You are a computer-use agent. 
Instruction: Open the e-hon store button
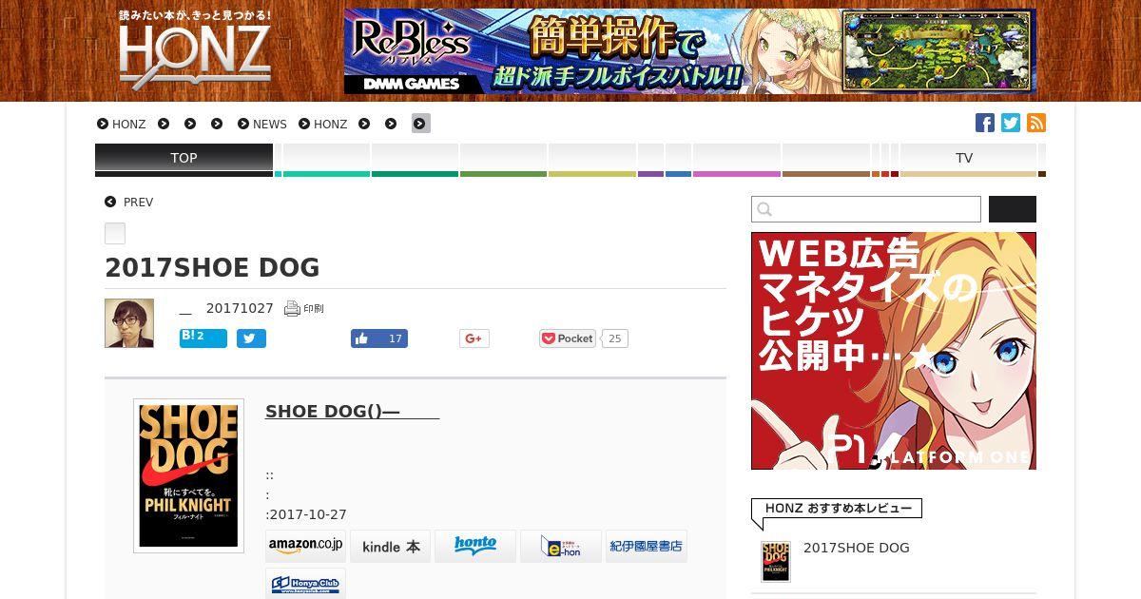pos(561,546)
